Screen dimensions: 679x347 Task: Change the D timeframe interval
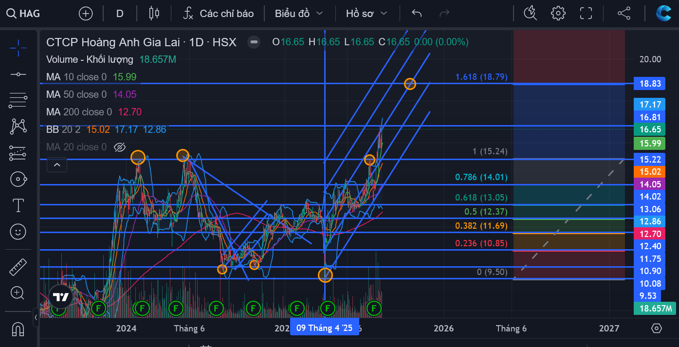(120, 14)
